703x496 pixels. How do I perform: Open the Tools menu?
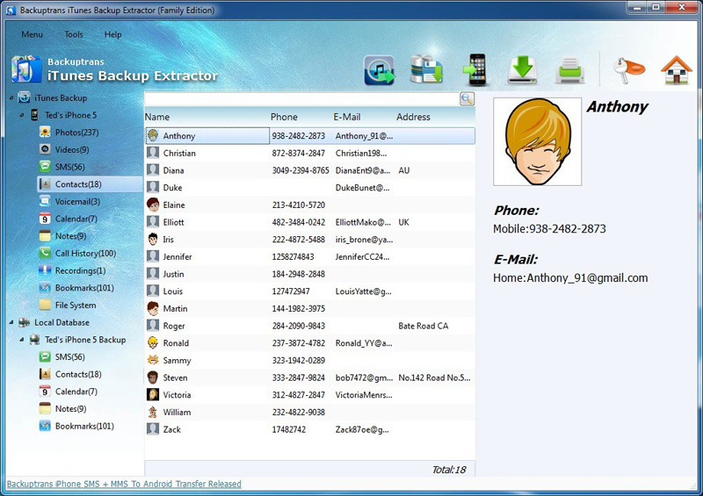pyautogui.click(x=74, y=34)
